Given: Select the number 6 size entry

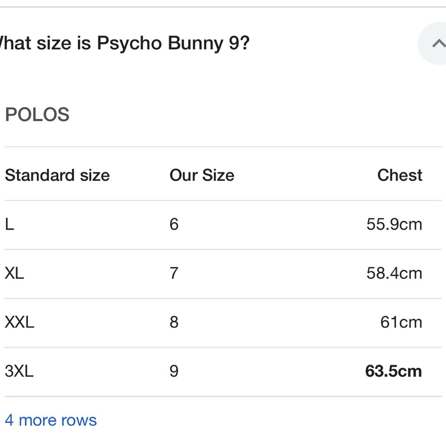Looking at the screenshot, I should click(x=173, y=224).
